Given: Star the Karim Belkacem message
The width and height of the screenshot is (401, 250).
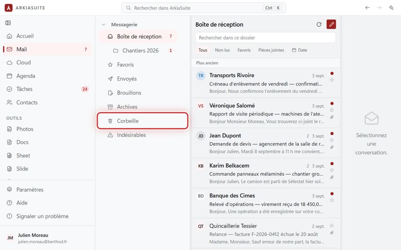Looking at the screenshot, I should (x=332, y=170).
